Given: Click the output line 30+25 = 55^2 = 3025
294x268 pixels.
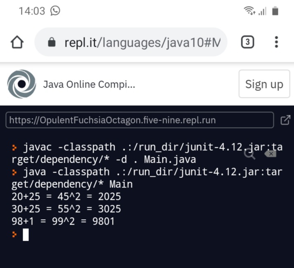Looking at the screenshot, I should 66,209.
